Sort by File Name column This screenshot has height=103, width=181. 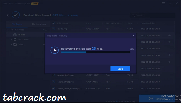[x=63, y=23]
